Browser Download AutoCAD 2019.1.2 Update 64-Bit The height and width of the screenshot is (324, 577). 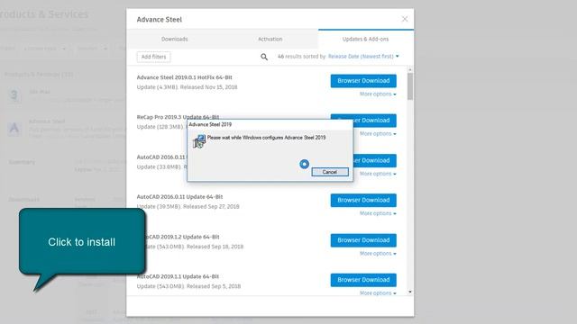click(363, 240)
